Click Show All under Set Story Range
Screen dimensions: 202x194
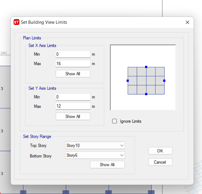click(x=107, y=164)
